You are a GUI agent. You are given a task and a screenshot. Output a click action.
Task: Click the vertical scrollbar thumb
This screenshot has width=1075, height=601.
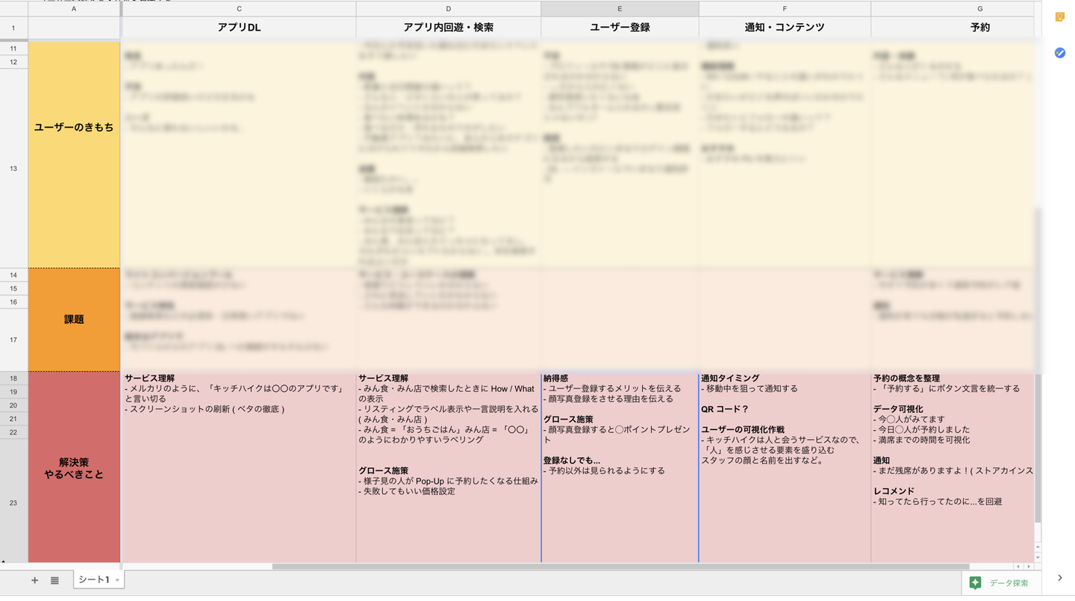point(1038,366)
